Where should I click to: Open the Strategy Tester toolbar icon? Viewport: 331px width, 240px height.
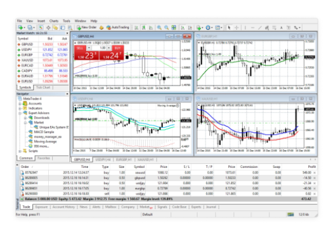[x=70, y=27]
